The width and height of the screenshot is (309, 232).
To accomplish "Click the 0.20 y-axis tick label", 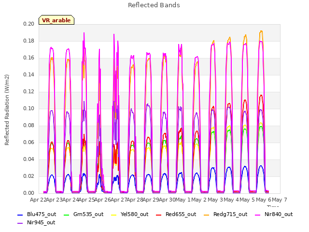I will coord(29,24).
